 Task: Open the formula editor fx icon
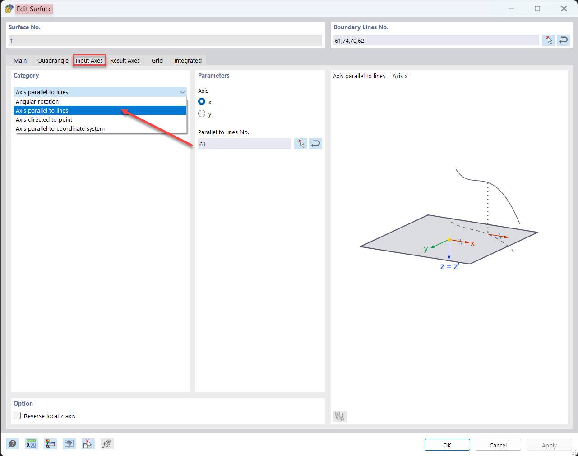[107, 444]
